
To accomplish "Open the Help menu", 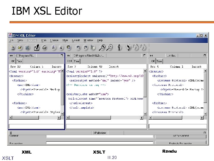I will click(x=100, y=40).
